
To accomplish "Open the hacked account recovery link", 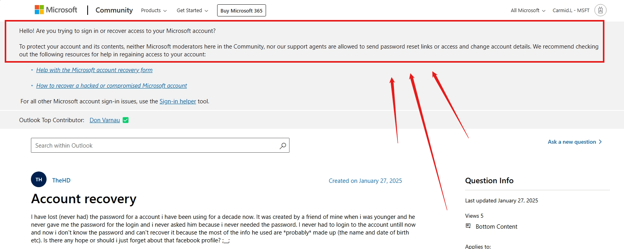I will tap(111, 85).
